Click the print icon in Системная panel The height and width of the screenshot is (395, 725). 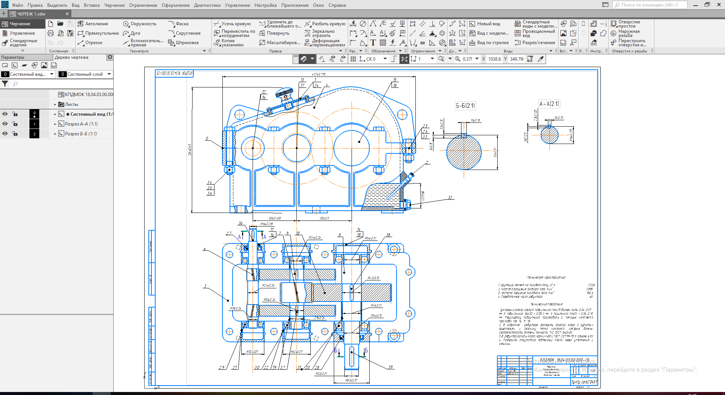click(x=51, y=33)
